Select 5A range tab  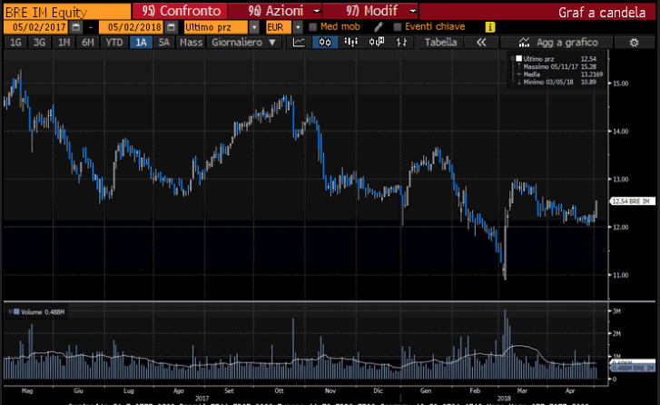tap(163, 43)
